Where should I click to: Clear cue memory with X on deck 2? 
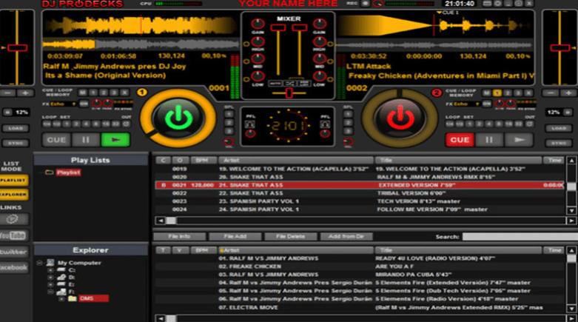point(528,93)
